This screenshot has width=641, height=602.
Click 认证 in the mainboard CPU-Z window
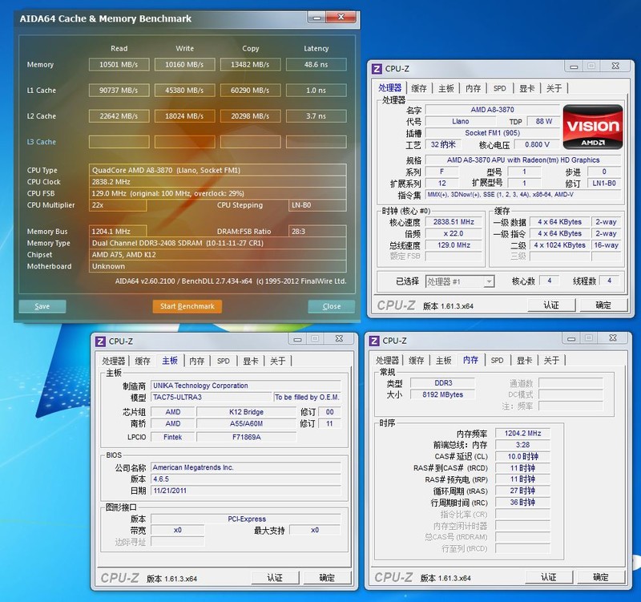coord(275,577)
